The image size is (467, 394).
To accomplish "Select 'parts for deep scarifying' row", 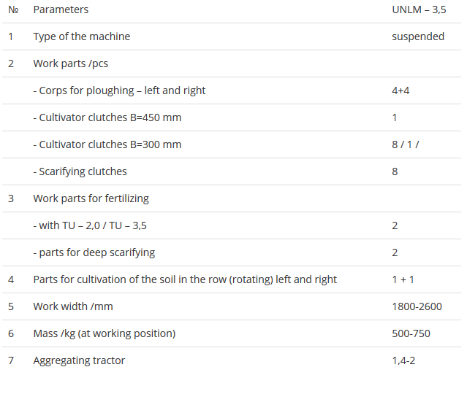I will point(94,252).
